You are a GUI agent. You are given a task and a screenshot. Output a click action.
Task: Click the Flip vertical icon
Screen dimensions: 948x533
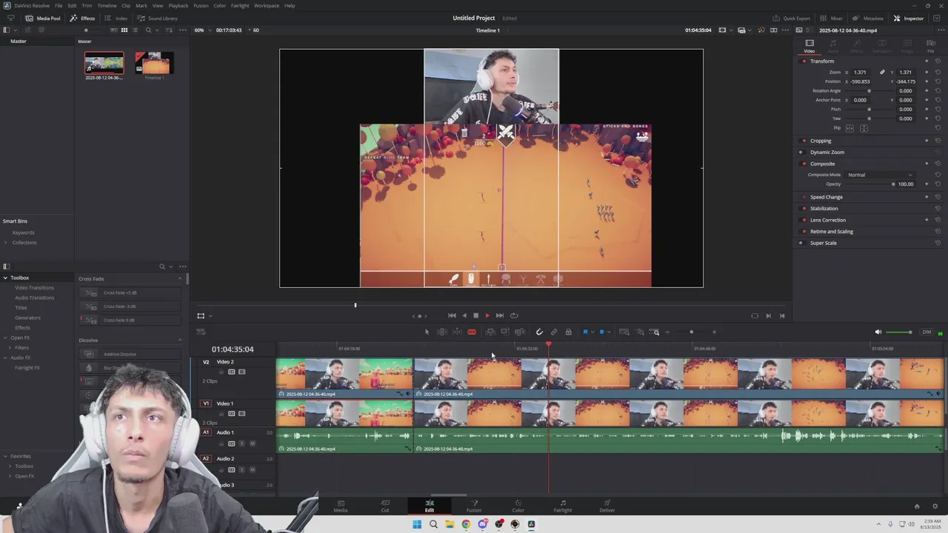864,128
